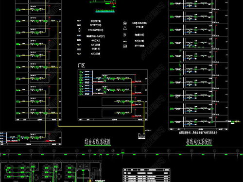This screenshot has height=182, width=243.
Task: Select the cyan underlined title at top center
Action: click(x=105, y=11)
